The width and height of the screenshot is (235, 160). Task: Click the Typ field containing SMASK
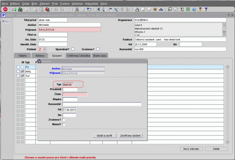click(x=68, y=85)
